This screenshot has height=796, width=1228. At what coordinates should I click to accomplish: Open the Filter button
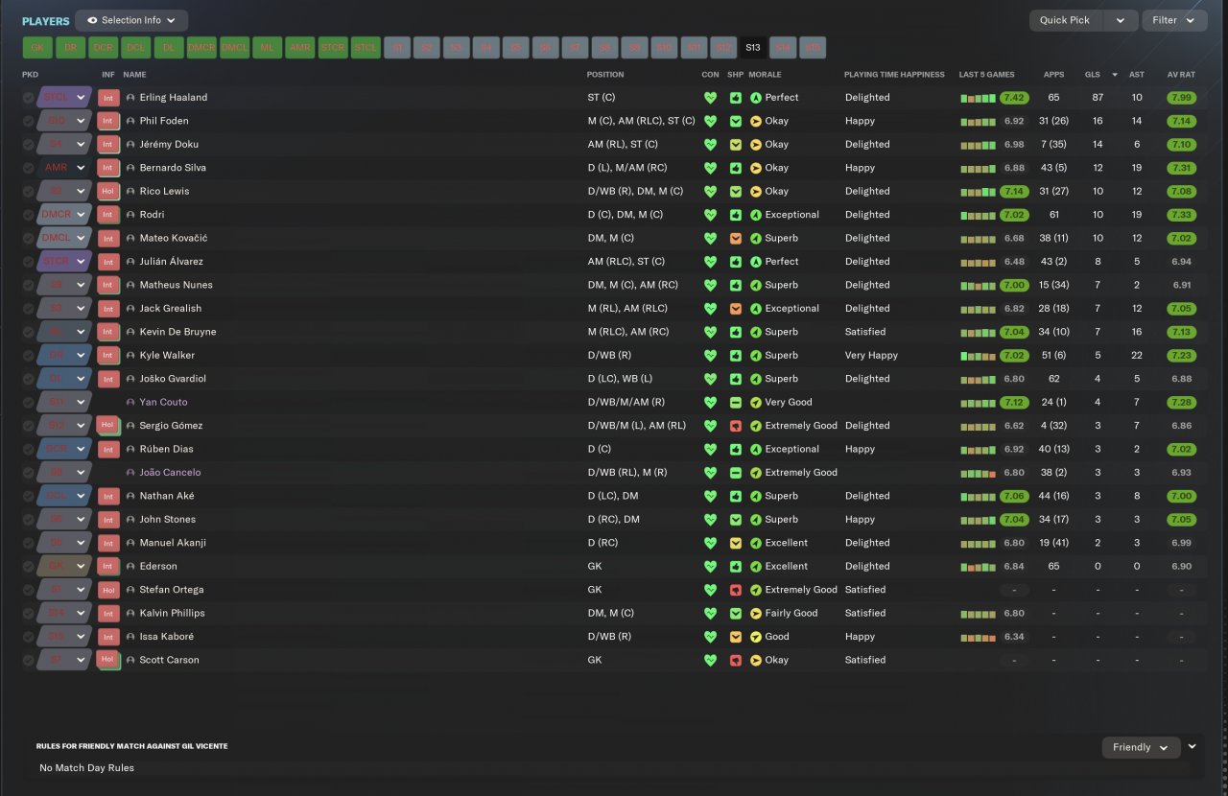pos(1174,20)
